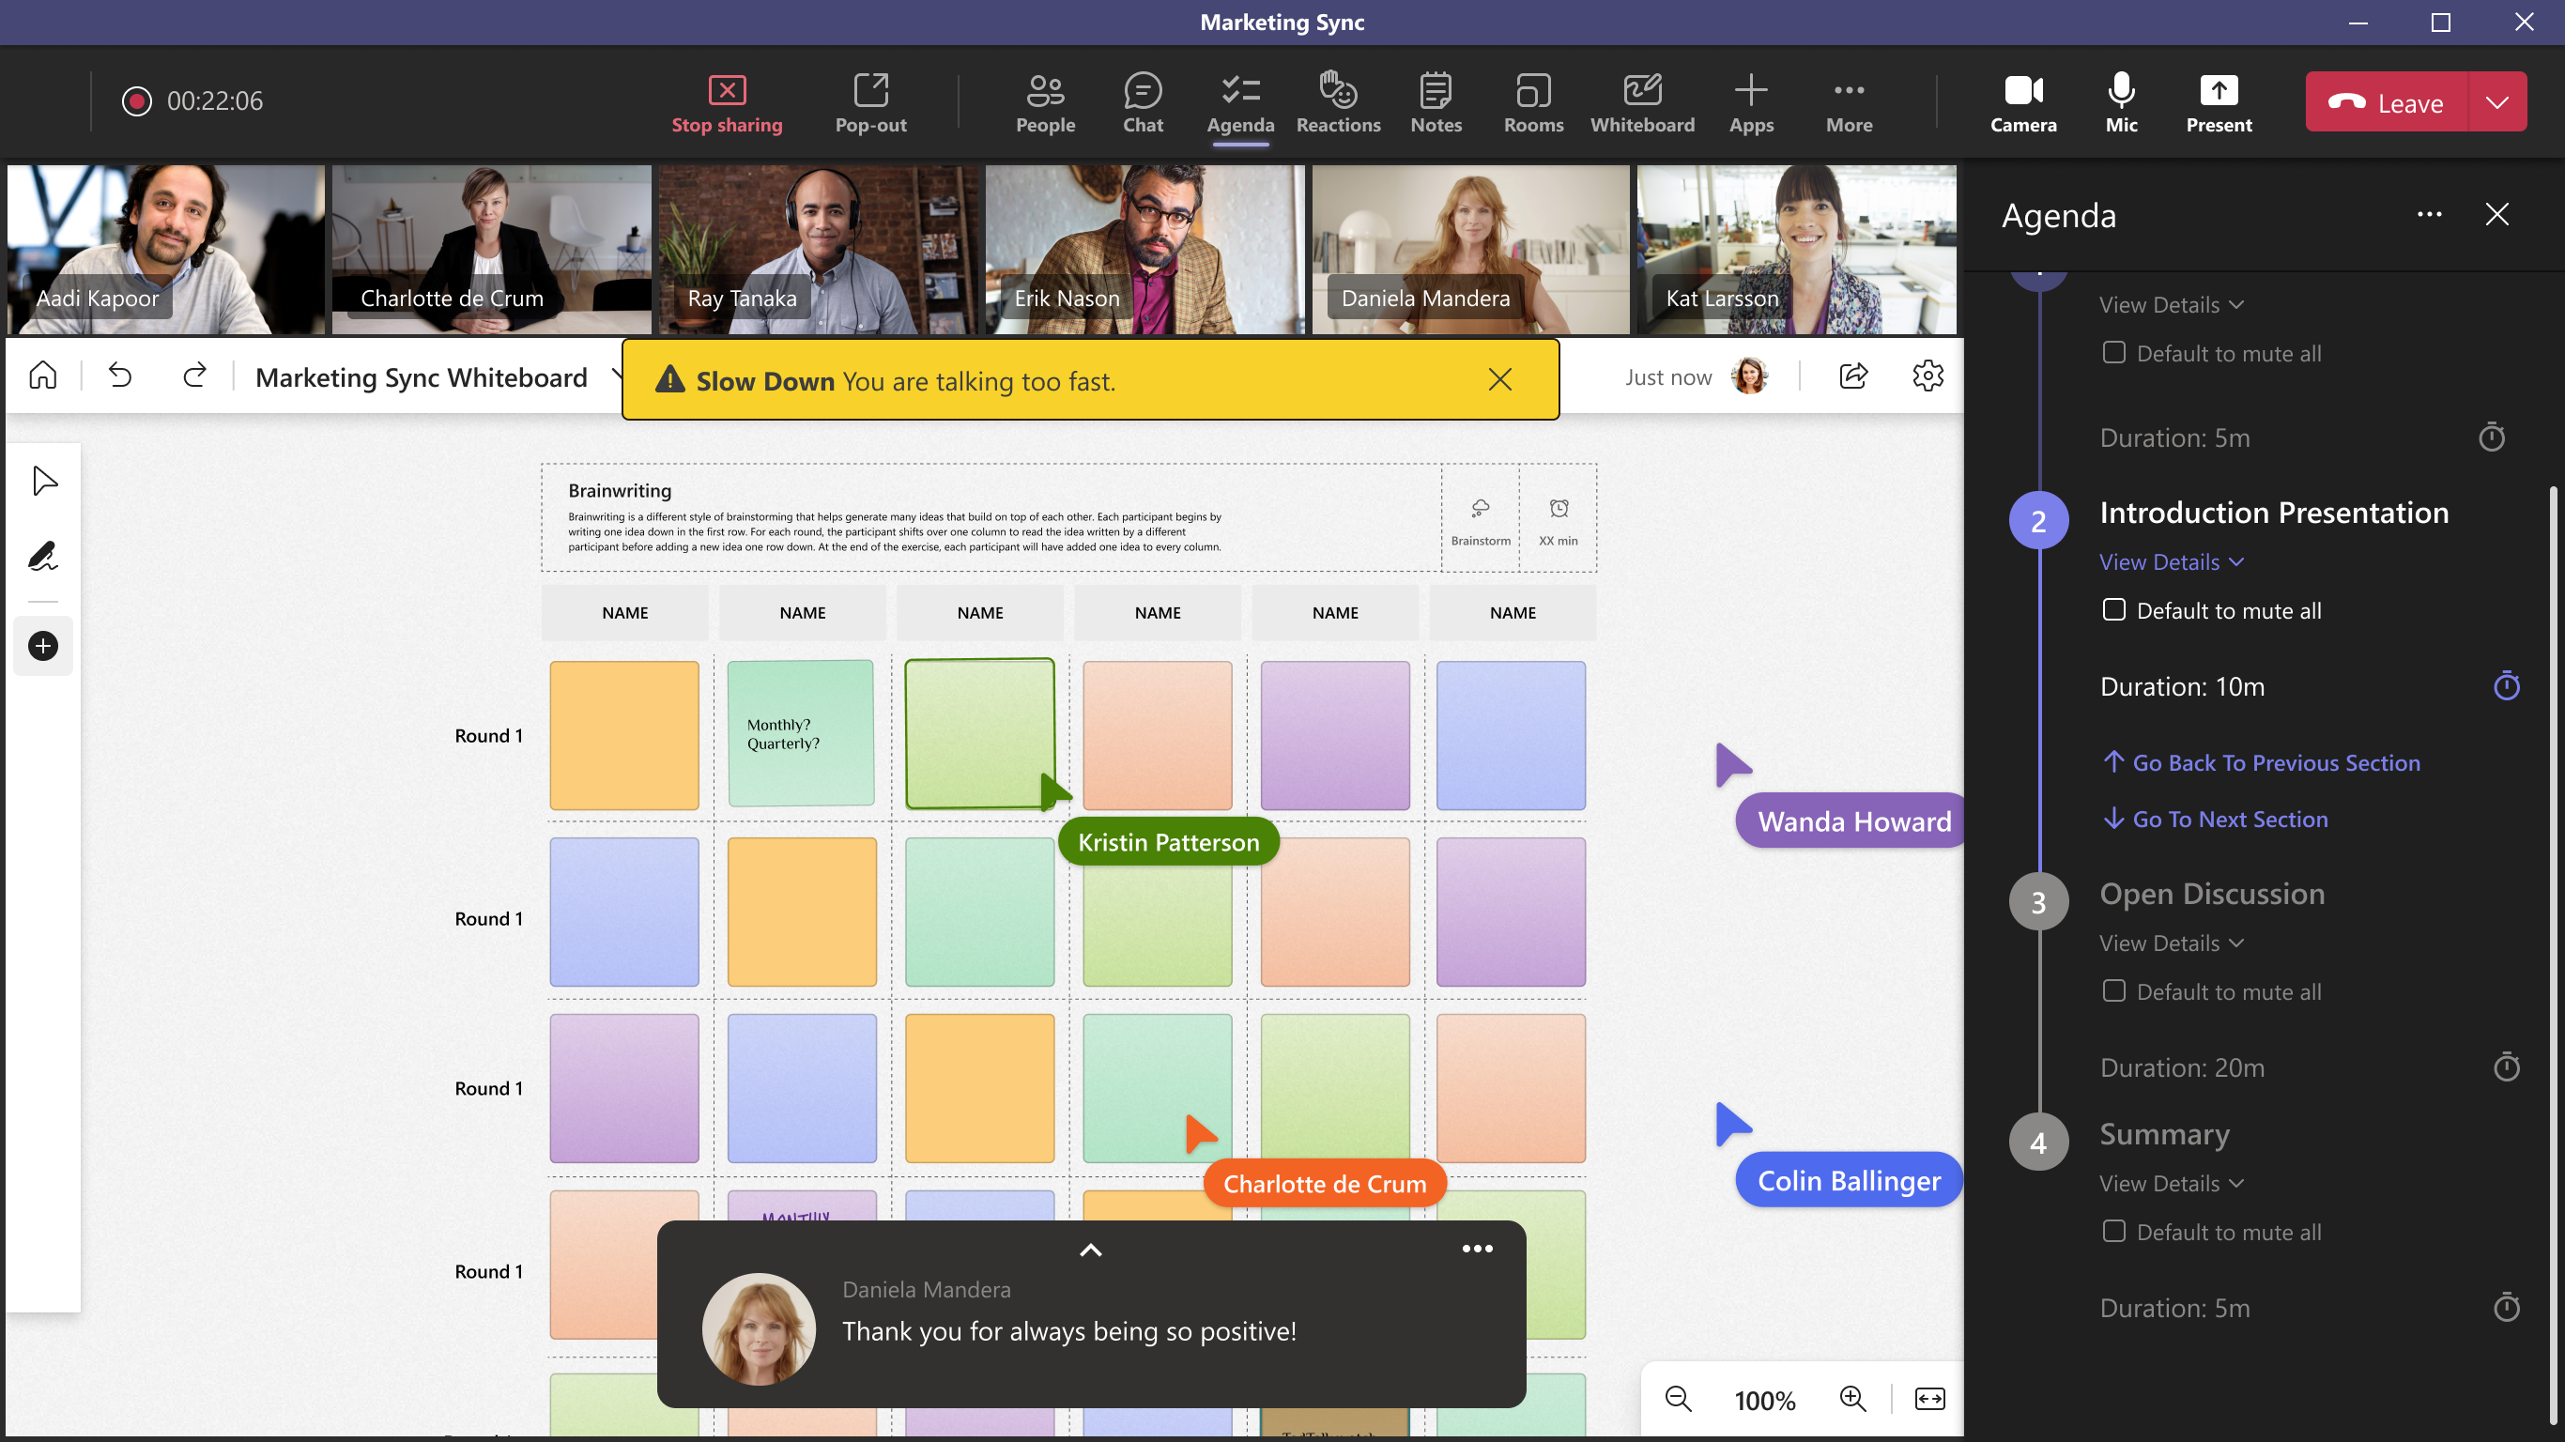Viewport: 2565px width, 1442px height.
Task: Open the Whiteboard from toolbar
Action: click(1642, 102)
